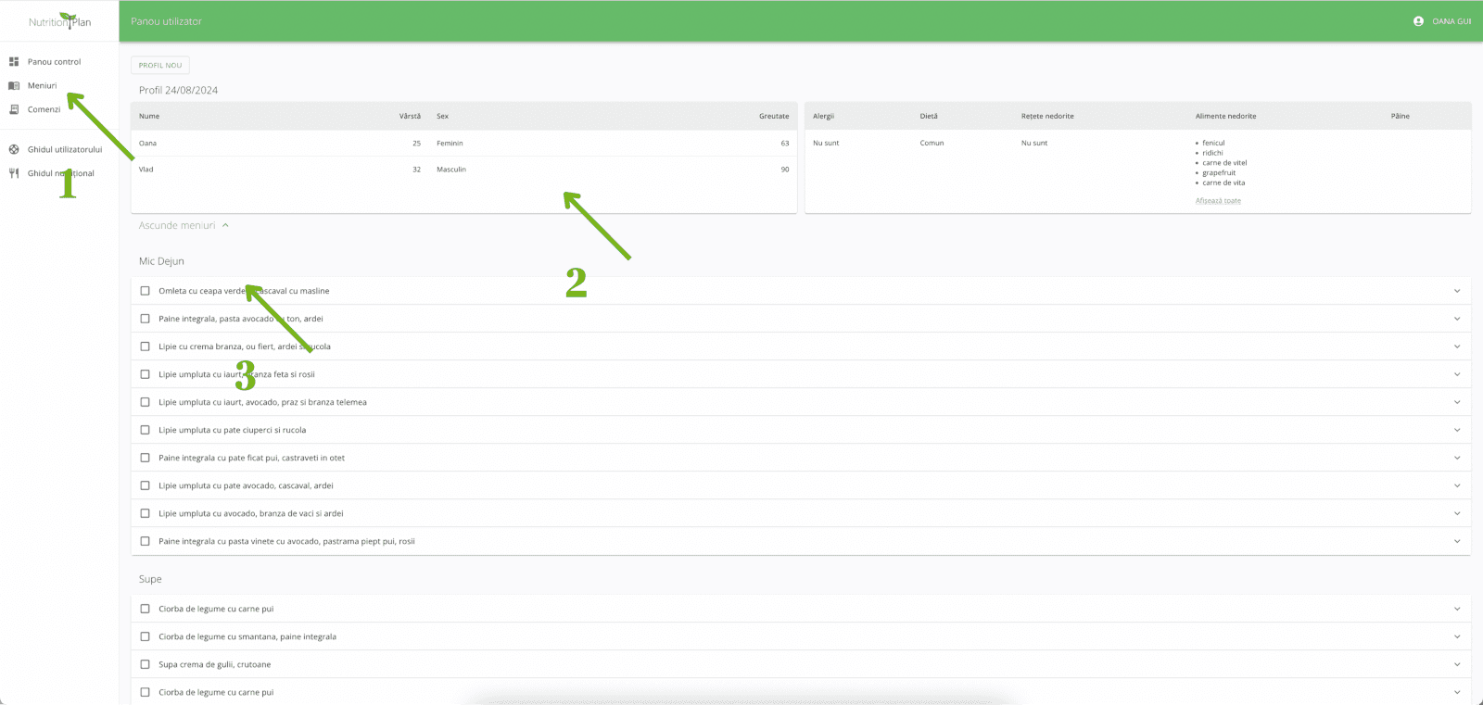Expand Lipie umpluta cu pate avocado chevron

coord(1457,485)
